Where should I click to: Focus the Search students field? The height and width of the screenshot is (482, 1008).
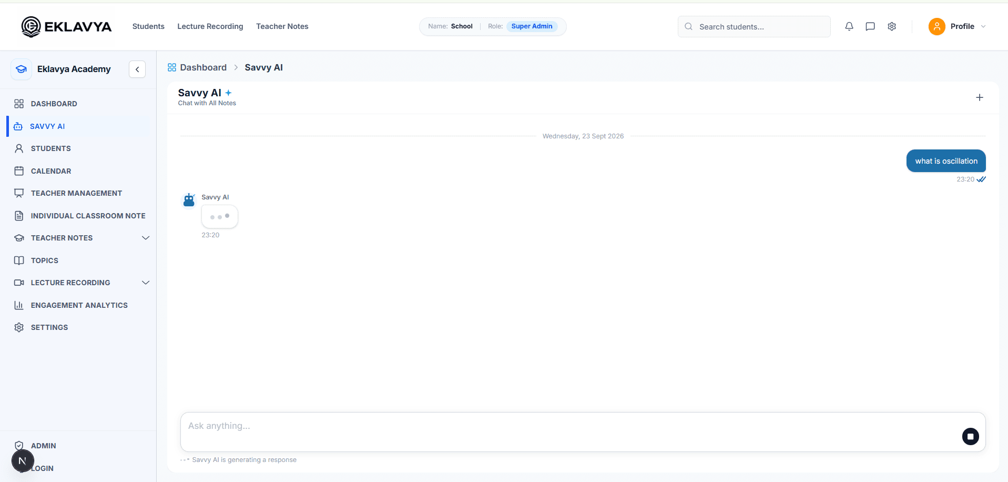point(754,26)
